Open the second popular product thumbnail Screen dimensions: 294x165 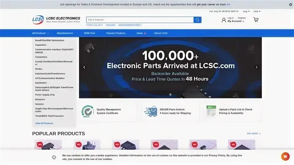(x=87, y=145)
